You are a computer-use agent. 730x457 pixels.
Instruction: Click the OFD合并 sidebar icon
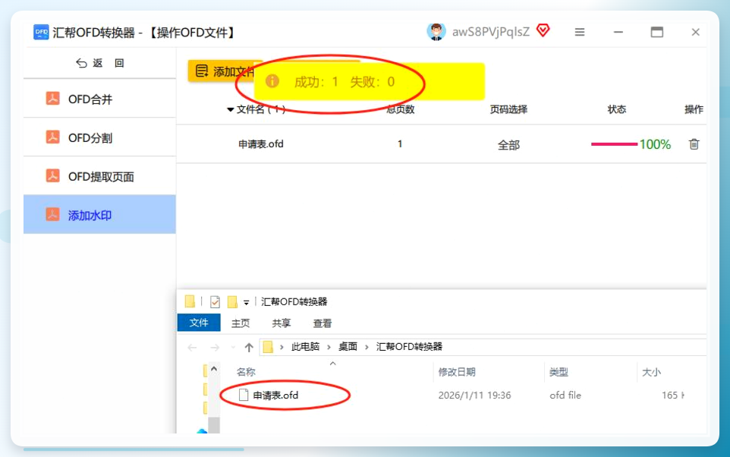(52, 98)
